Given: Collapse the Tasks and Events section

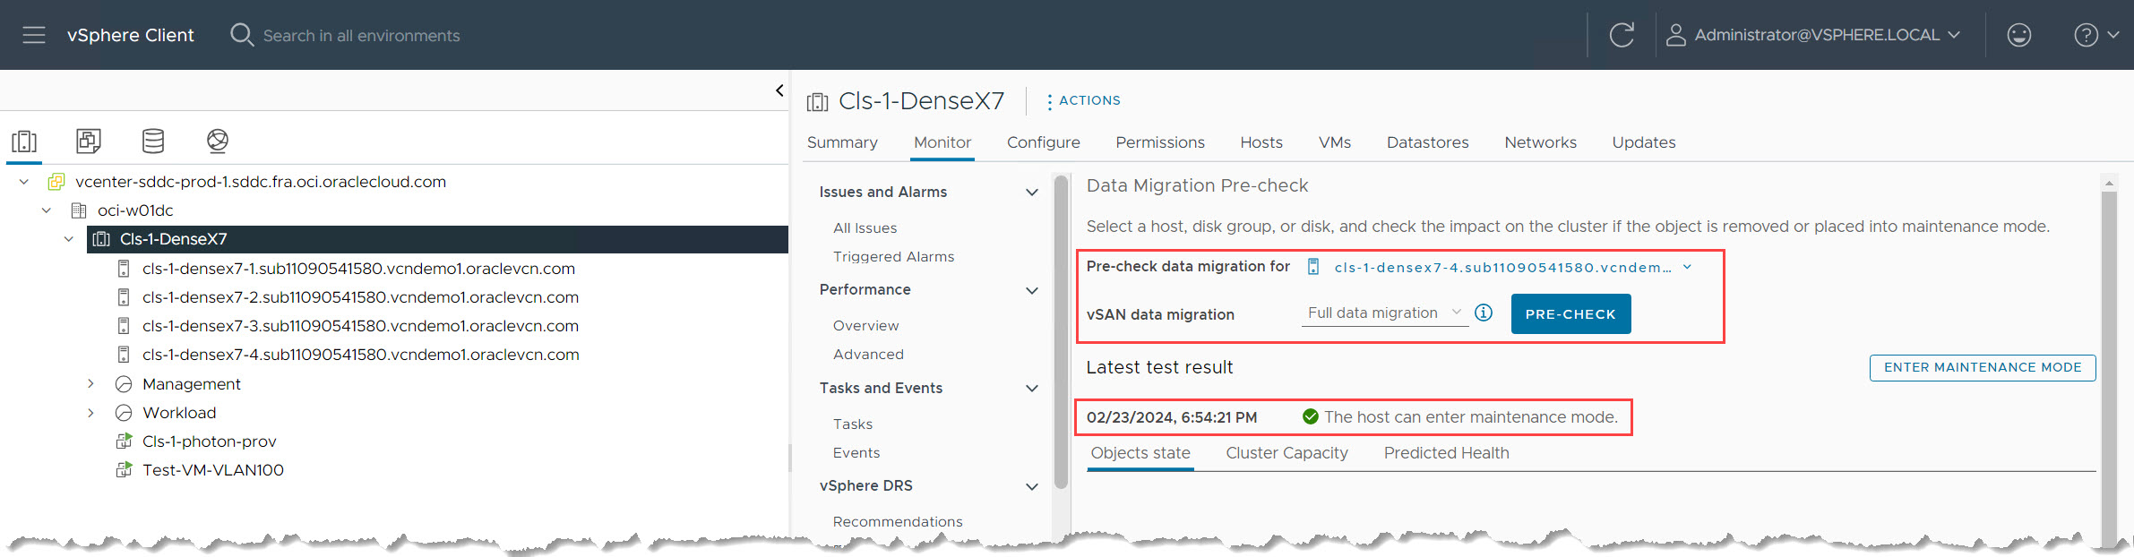Looking at the screenshot, I should 1032,389.
